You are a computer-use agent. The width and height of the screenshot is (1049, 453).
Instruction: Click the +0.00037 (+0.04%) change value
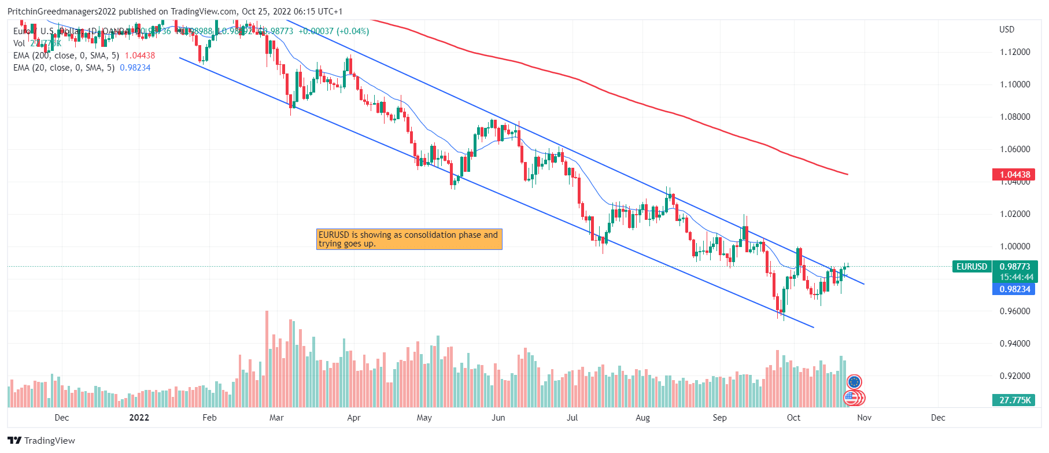[334, 31]
